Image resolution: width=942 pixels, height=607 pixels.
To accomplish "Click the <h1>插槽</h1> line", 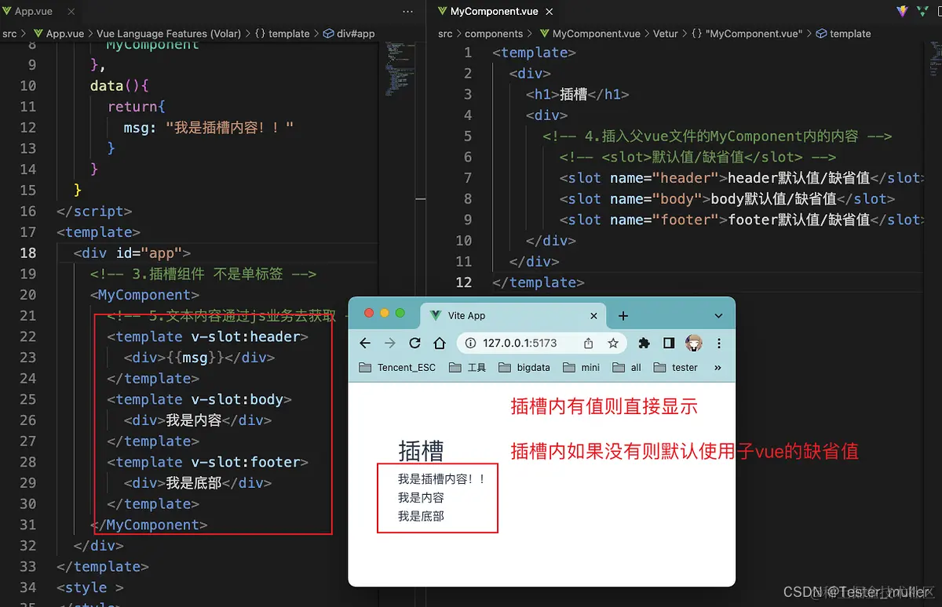I will click(x=578, y=94).
